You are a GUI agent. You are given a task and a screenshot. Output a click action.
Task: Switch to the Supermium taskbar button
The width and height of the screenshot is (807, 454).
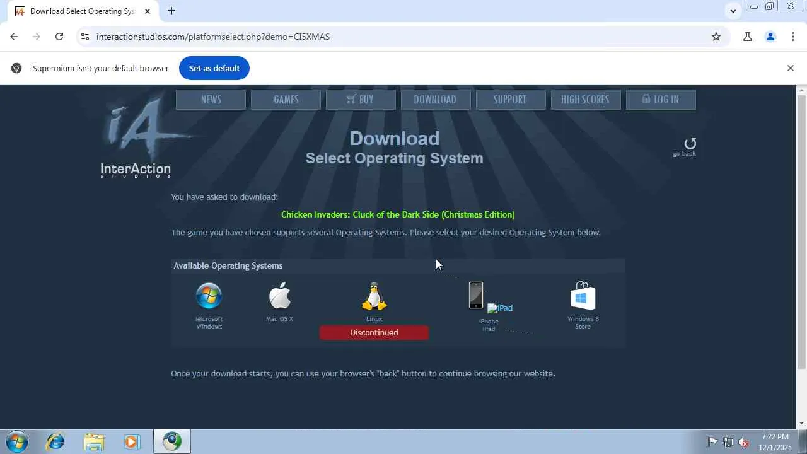(x=172, y=442)
